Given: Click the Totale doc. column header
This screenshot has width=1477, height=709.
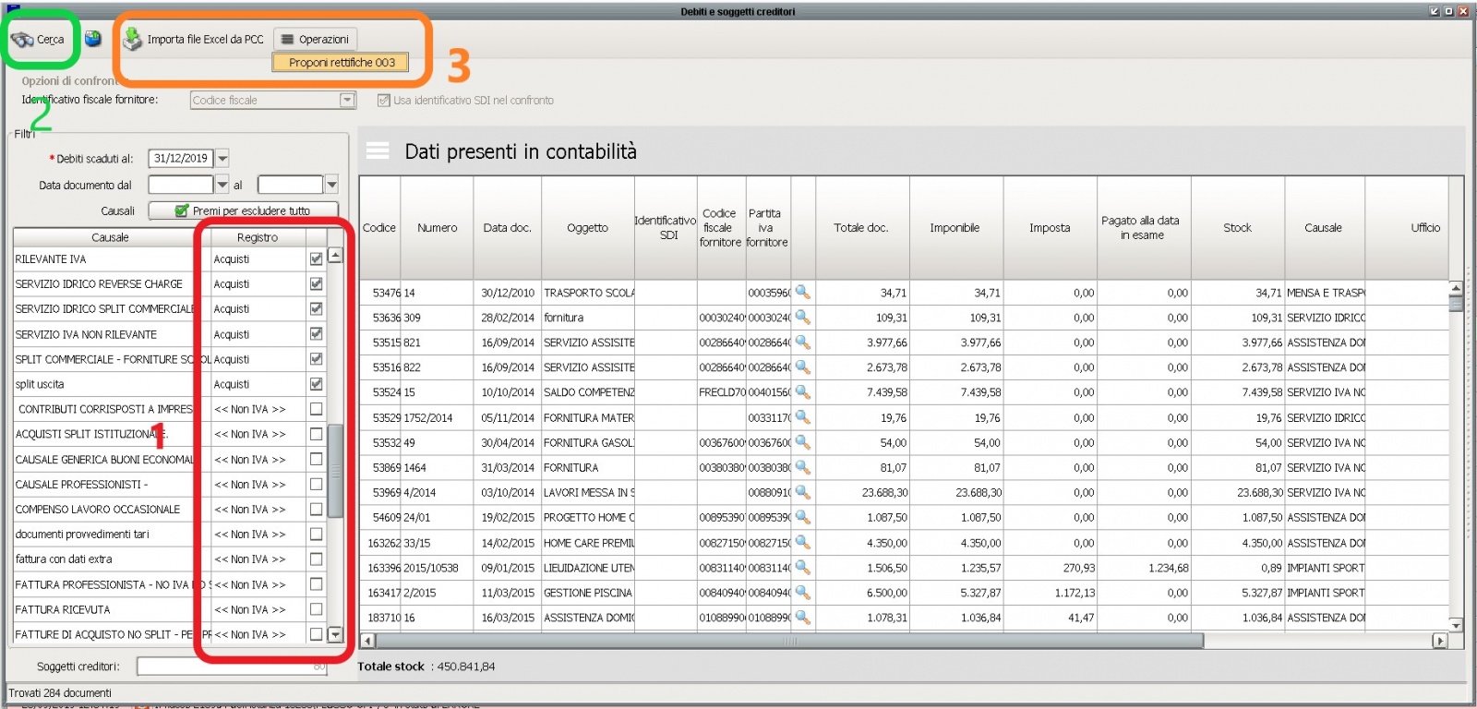Looking at the screenshot, I should pyautogui.click(x=860, y=228).
